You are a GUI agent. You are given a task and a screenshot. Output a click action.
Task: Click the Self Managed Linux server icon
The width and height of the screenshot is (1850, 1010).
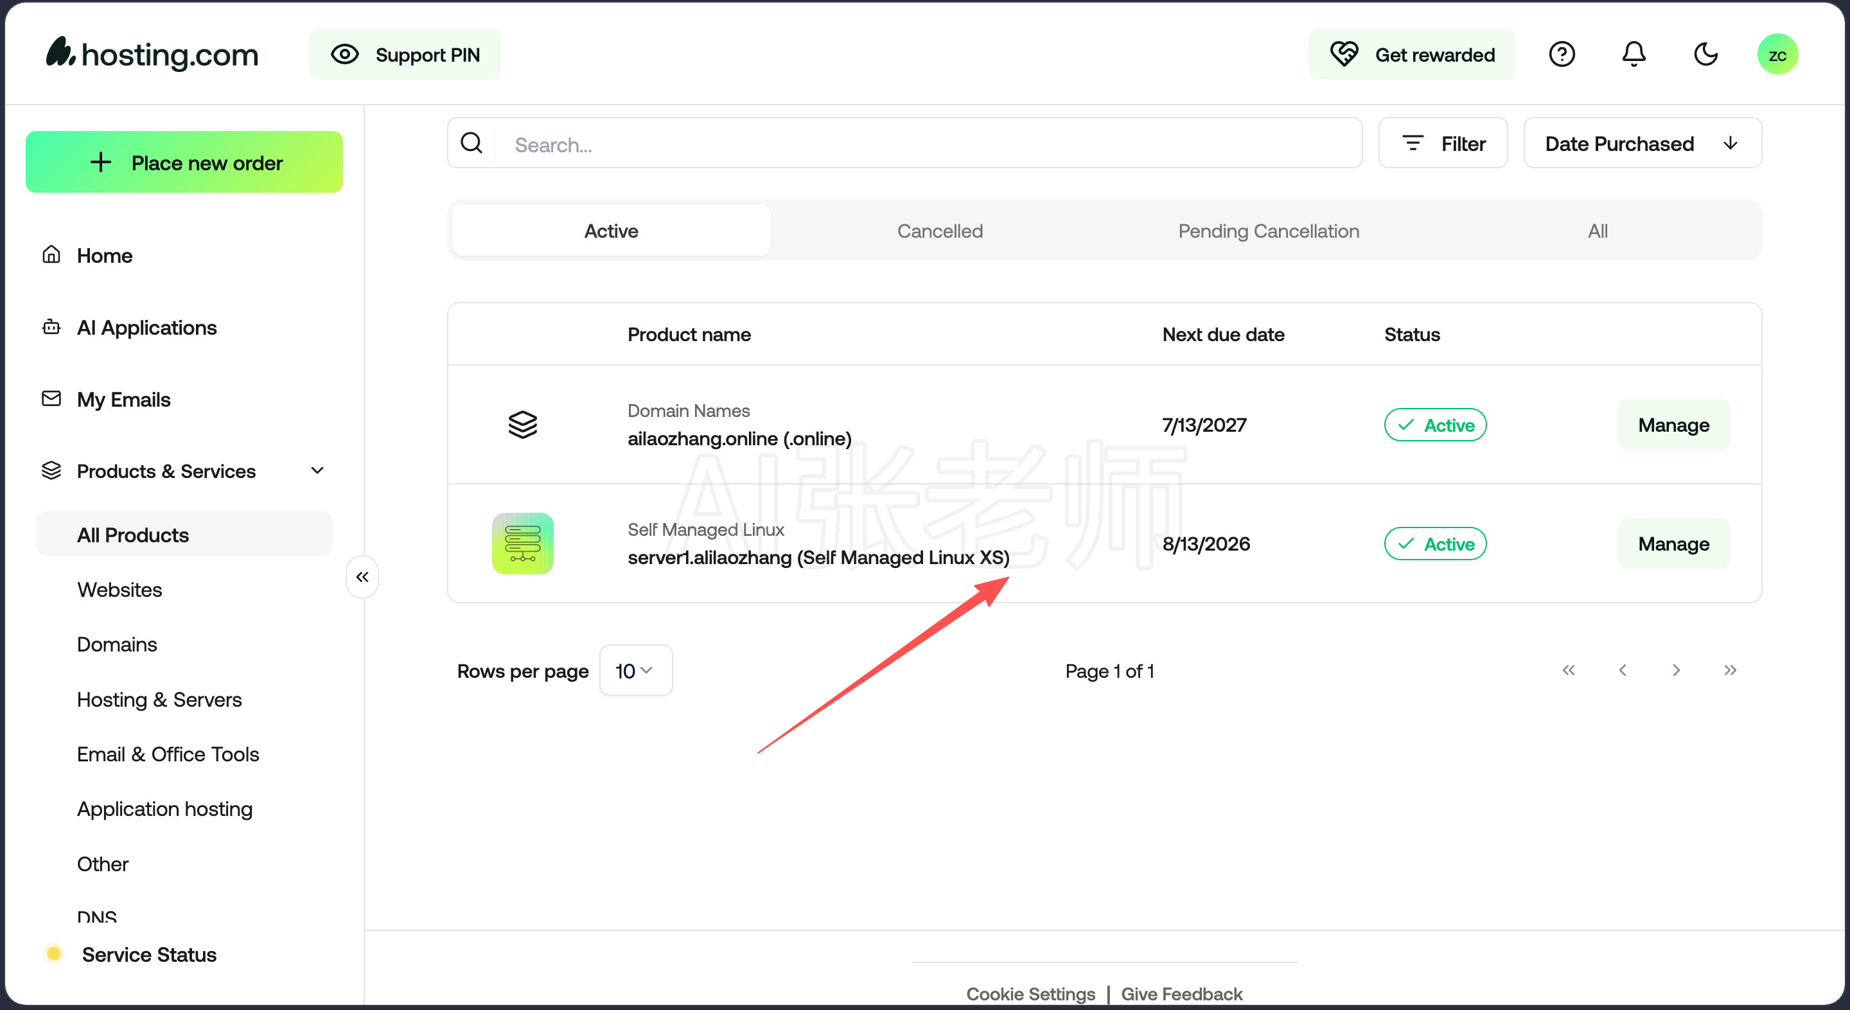523,543
